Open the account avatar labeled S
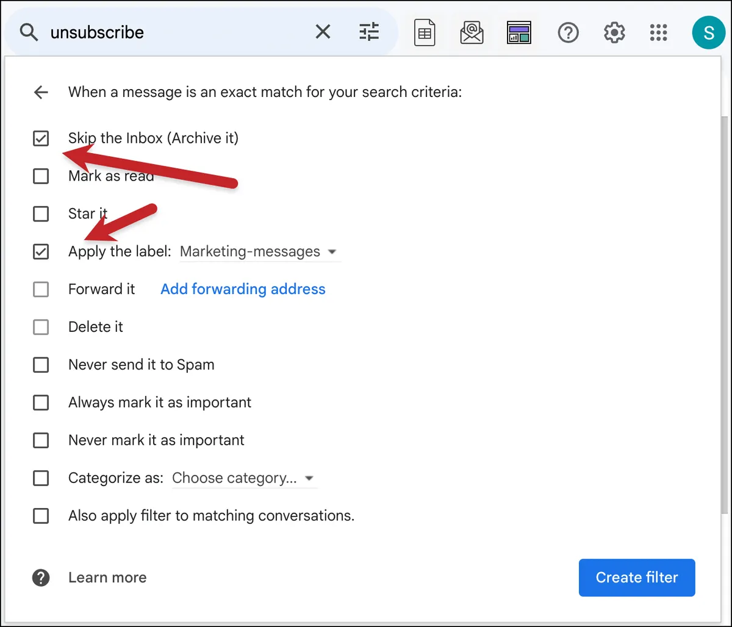The width and height of the screenshot is (732, 627). pos(708,32)
